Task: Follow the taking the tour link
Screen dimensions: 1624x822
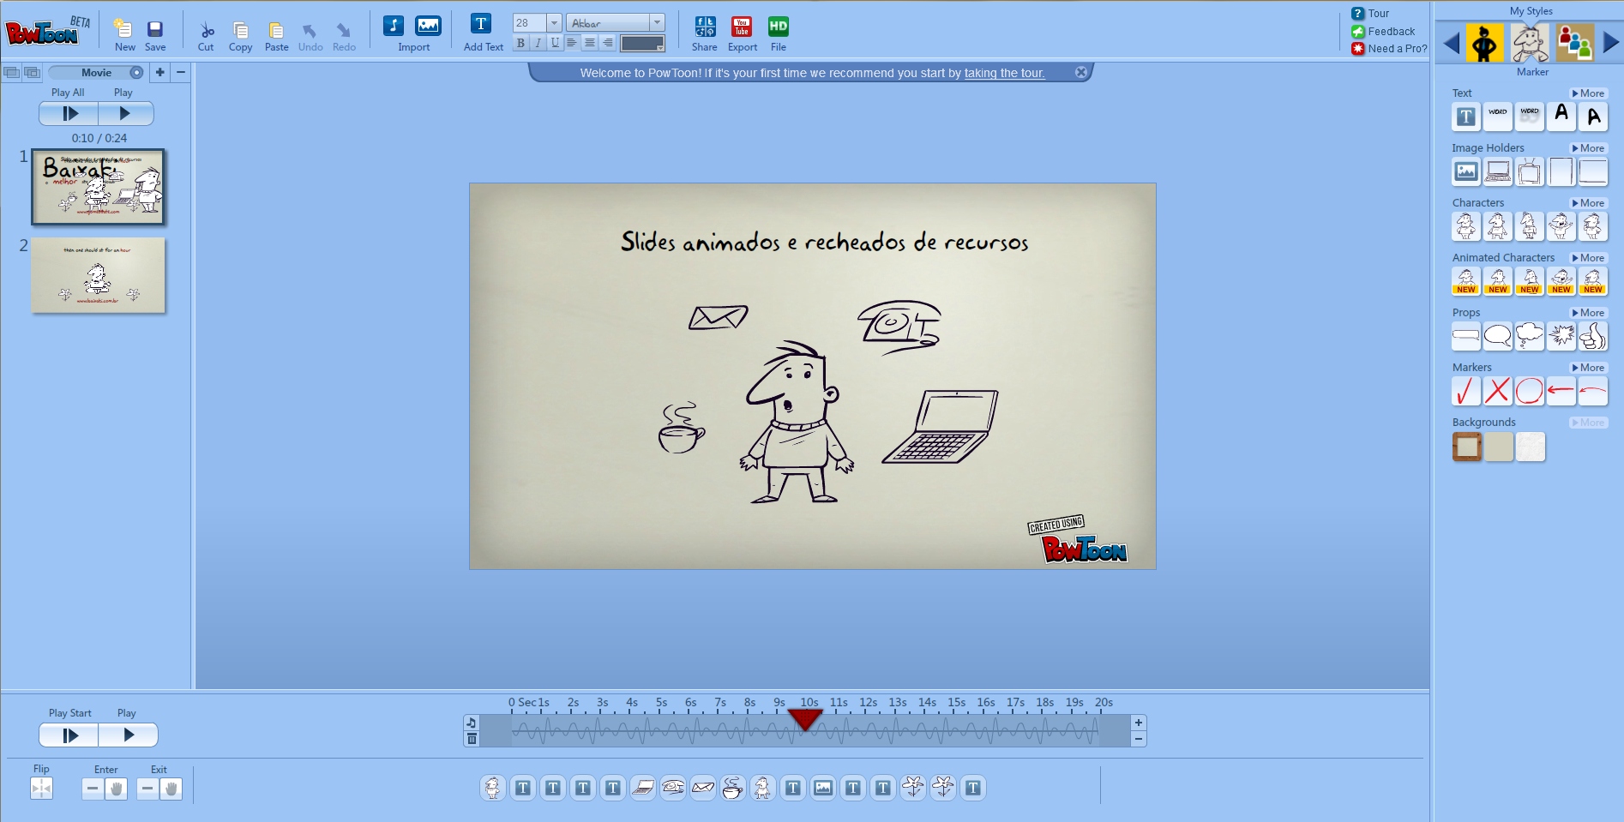Action: 1003,73
